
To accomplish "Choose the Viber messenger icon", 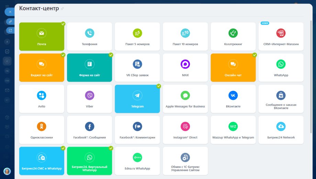I will click(x=90, y=95).
